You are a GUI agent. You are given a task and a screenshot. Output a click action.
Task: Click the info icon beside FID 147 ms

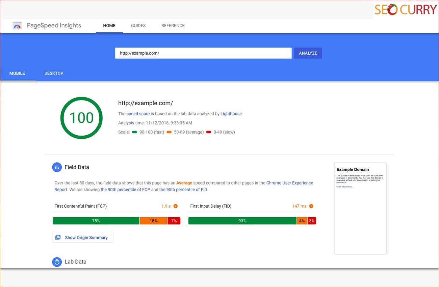311,206
